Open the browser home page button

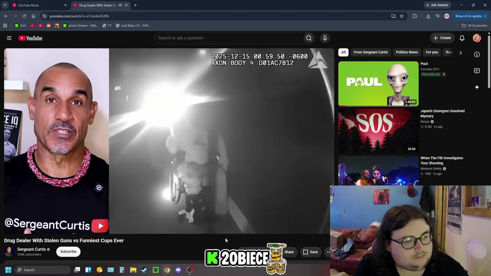pos(33,16)
